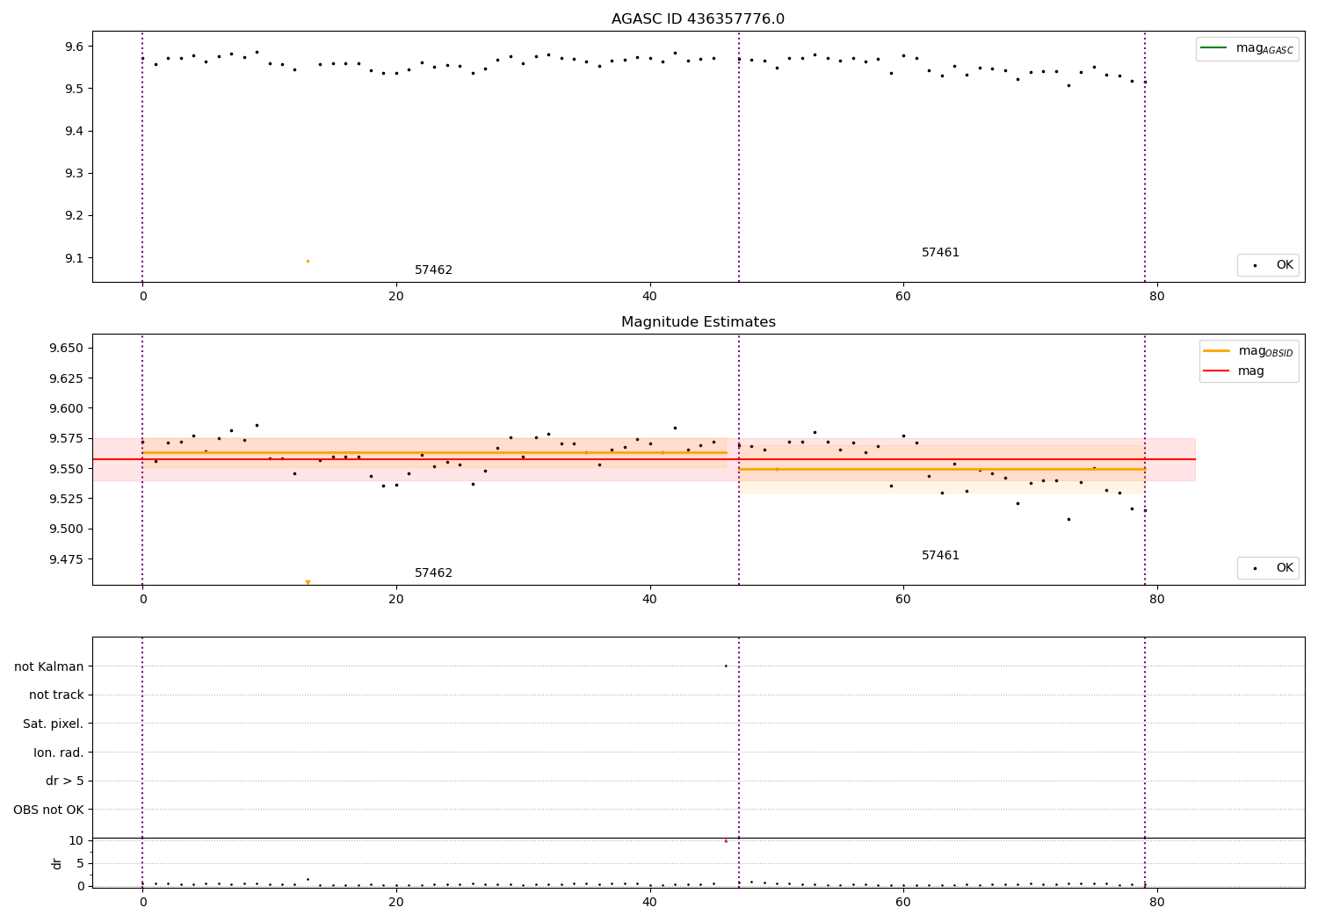Click the 'not track' y-axis label

click(x=56, y=695)
